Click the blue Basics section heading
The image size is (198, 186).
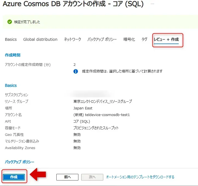point(11,85)
